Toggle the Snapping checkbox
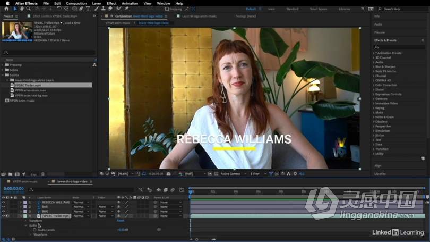Viewport: 430px width, 242px height. 167,9
